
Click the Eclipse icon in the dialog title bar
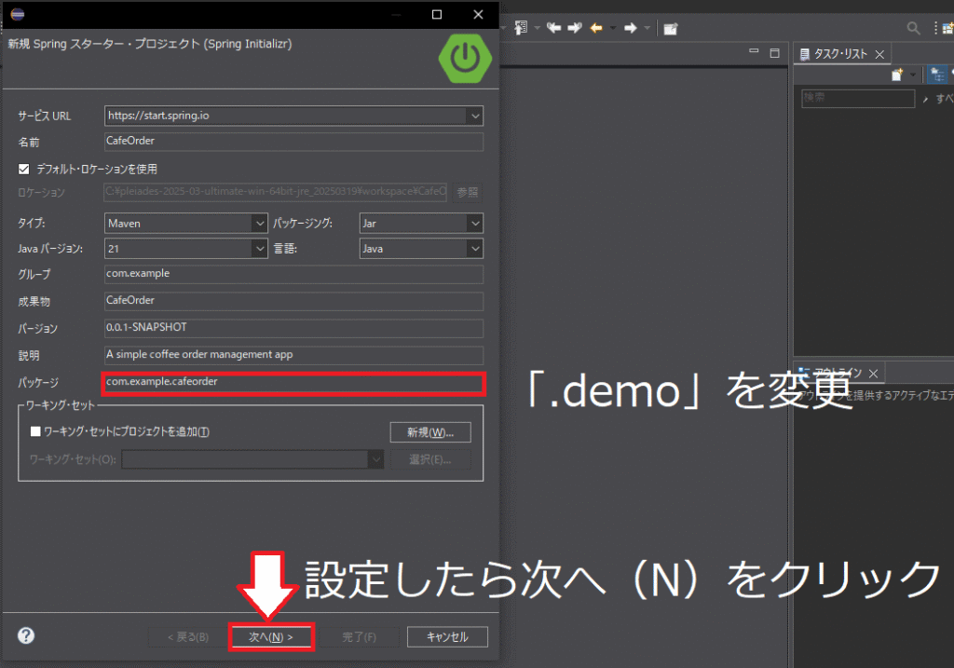pos(18,14)
